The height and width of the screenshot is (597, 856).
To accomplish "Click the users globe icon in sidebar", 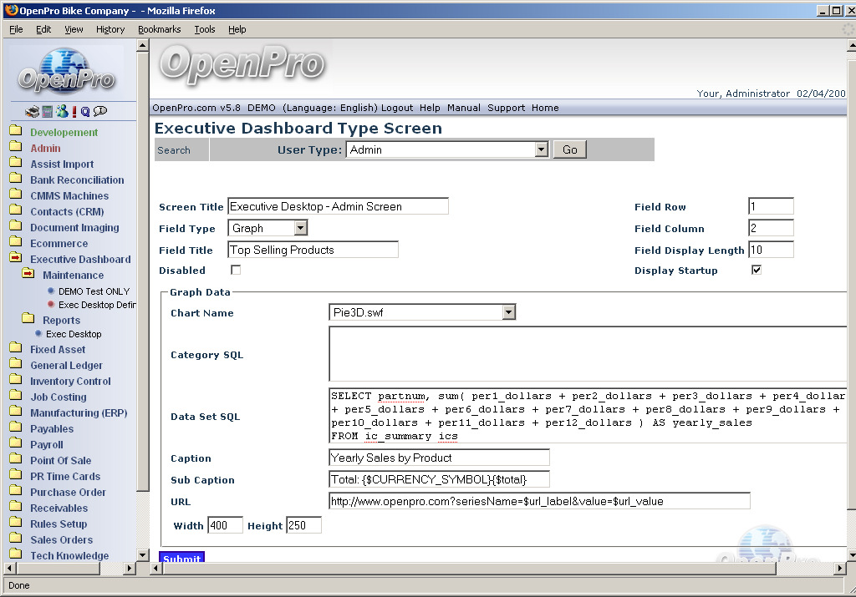I will tap(61, 111).
